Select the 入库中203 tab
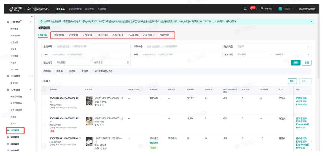This screenshot has height=156, width=324. pos(118,35)
